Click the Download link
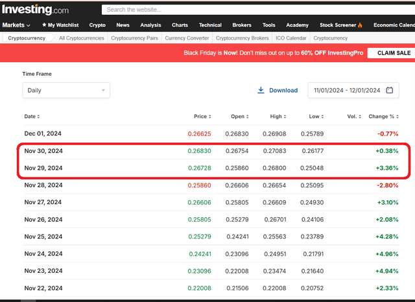 point(283,91)
